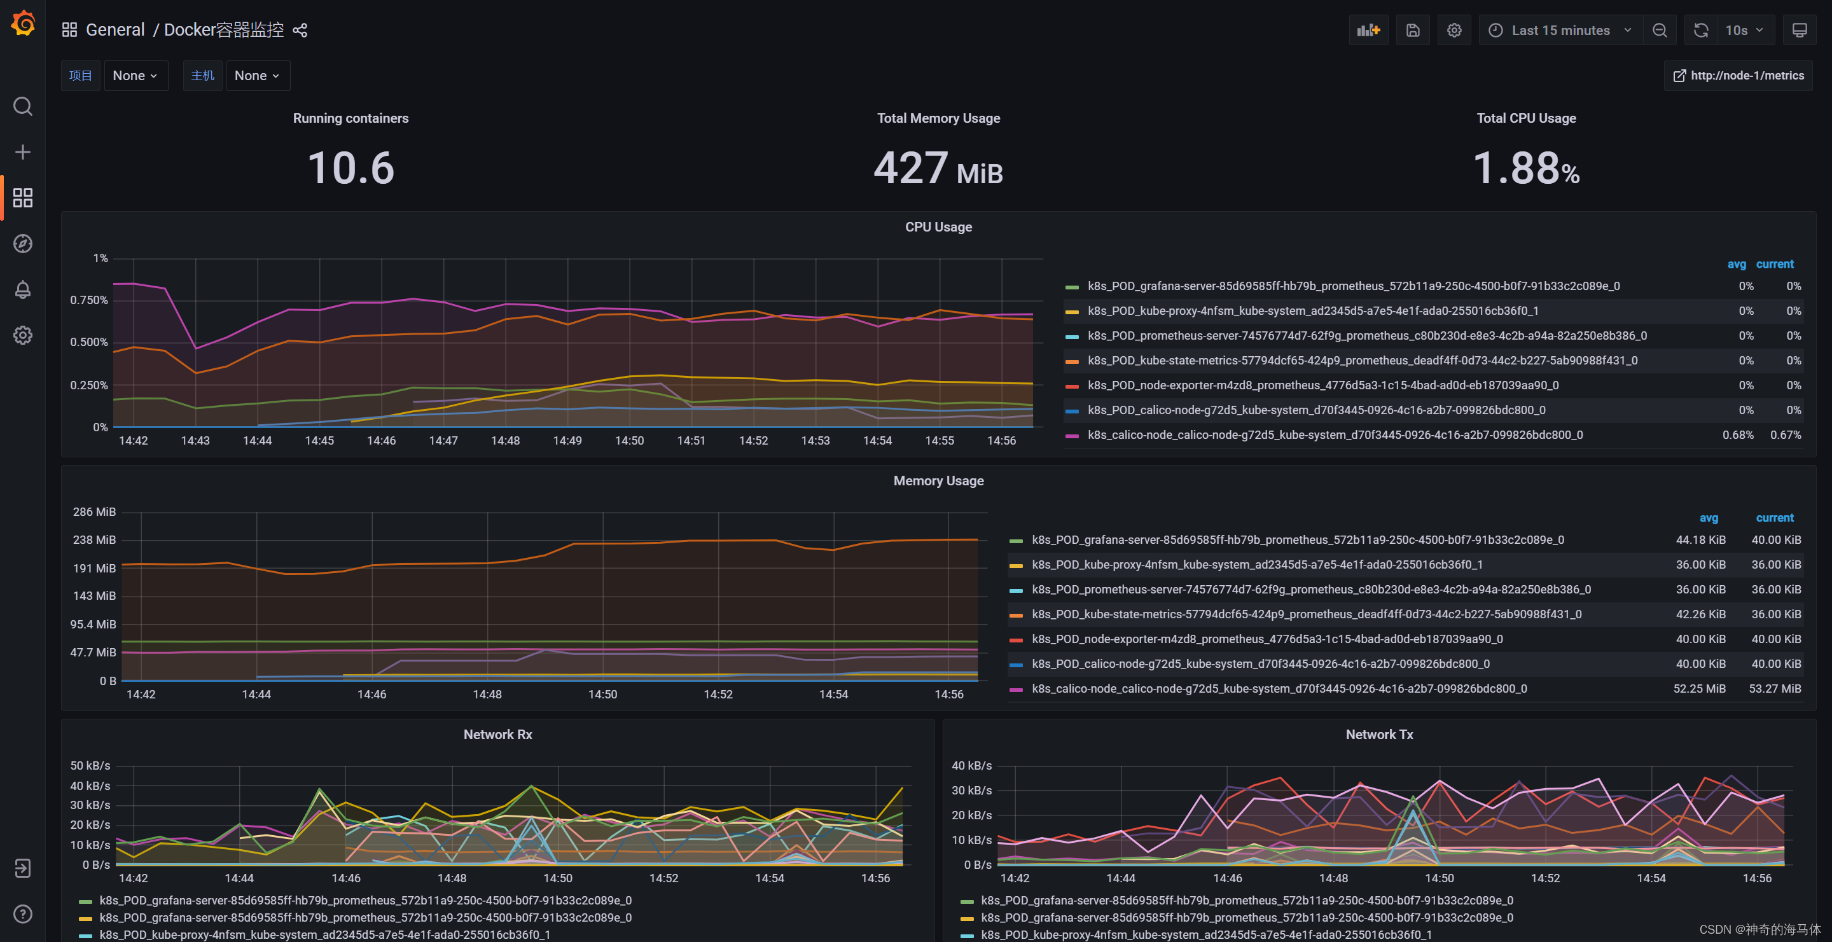Screen dimensions: 1832x942
Task: Toggle kube-state-metrics series in Memory Usage legend
Action: coord(1307,614)
